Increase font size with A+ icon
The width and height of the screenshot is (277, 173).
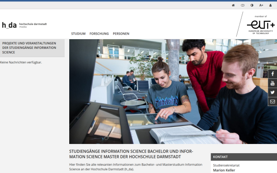pos(261,5)
